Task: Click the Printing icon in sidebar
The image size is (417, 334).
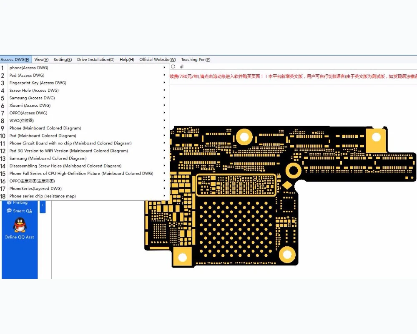Action: click(x=9, y=202)
